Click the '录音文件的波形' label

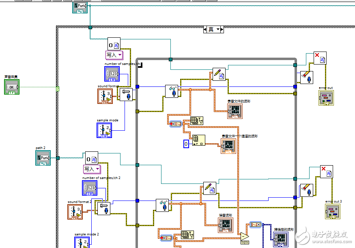tap(239, 101)
